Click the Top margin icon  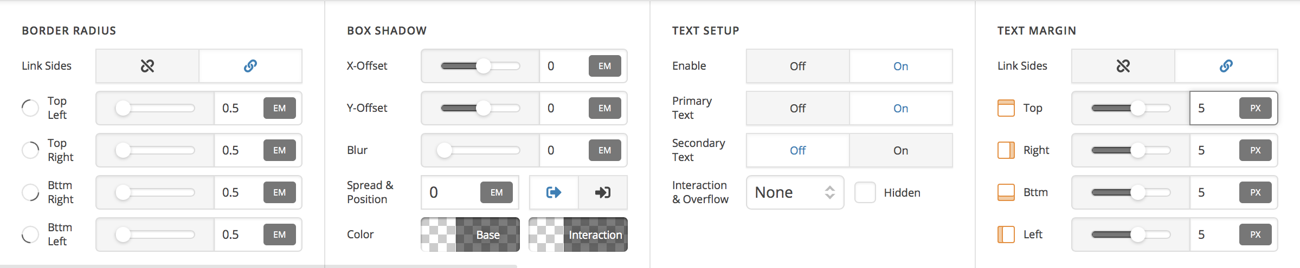(x=1006, y=108)
